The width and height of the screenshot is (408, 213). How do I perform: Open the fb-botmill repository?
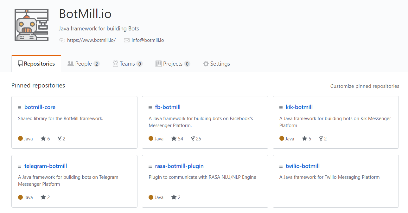pos(168,107)
